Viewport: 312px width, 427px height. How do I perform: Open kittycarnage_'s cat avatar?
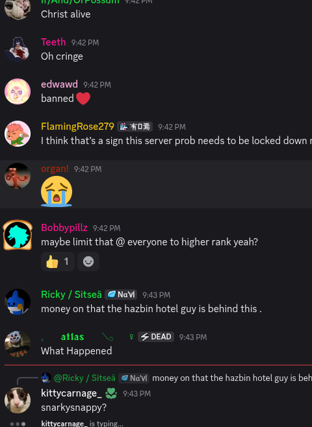tap(18, 400)
